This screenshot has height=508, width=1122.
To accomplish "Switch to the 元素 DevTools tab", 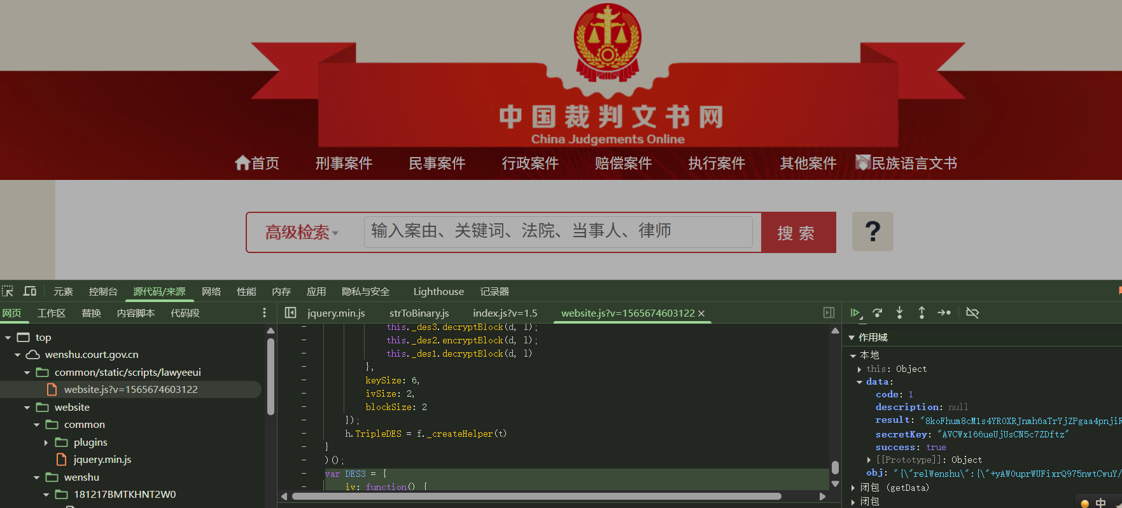I will tap(63, 291).
